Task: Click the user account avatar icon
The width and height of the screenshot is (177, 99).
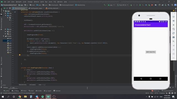Action: coord(175,5)
